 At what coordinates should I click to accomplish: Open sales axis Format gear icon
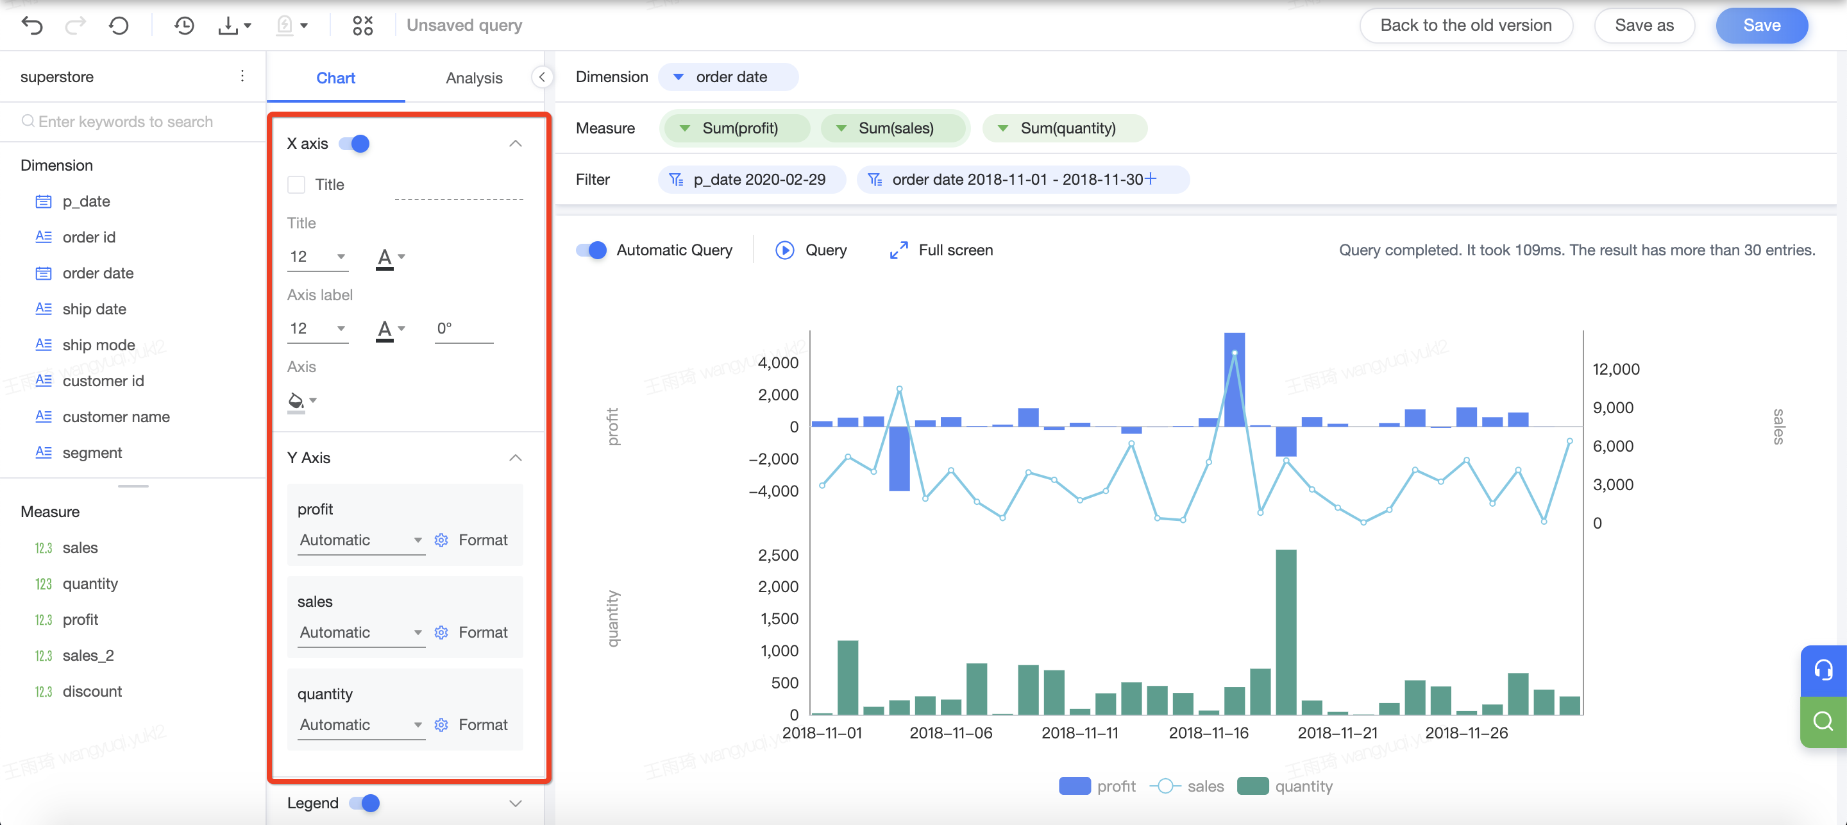442,633
